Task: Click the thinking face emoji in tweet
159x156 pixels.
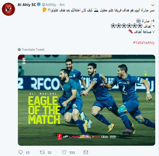Action: tap(44, 10)
